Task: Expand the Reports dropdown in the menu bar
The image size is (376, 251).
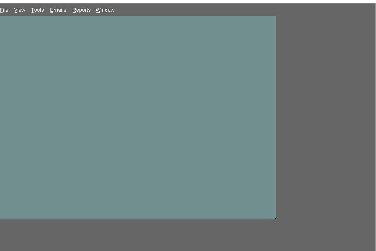Action: coord(81,10)
